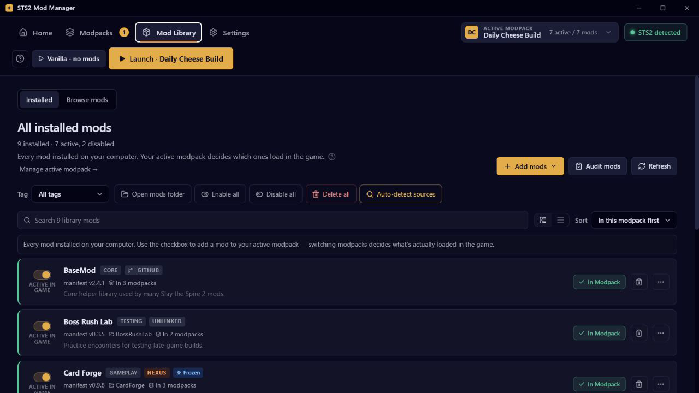The image size is (699, 393).
Task: Toggle Card Forge active switch
Action: coord(42,377)
